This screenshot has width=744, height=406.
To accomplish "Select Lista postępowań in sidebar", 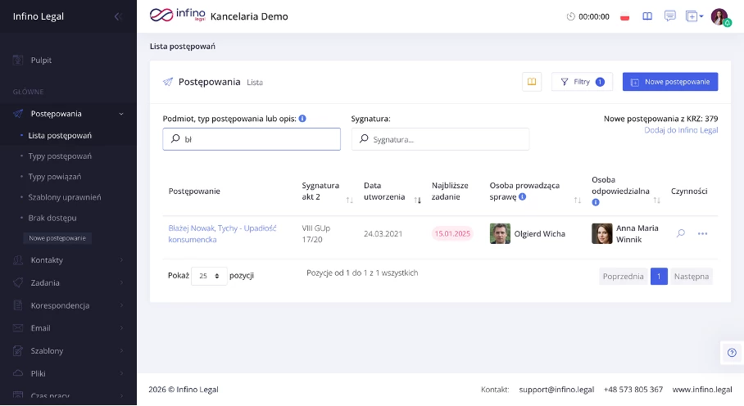I will click(60, 136).
